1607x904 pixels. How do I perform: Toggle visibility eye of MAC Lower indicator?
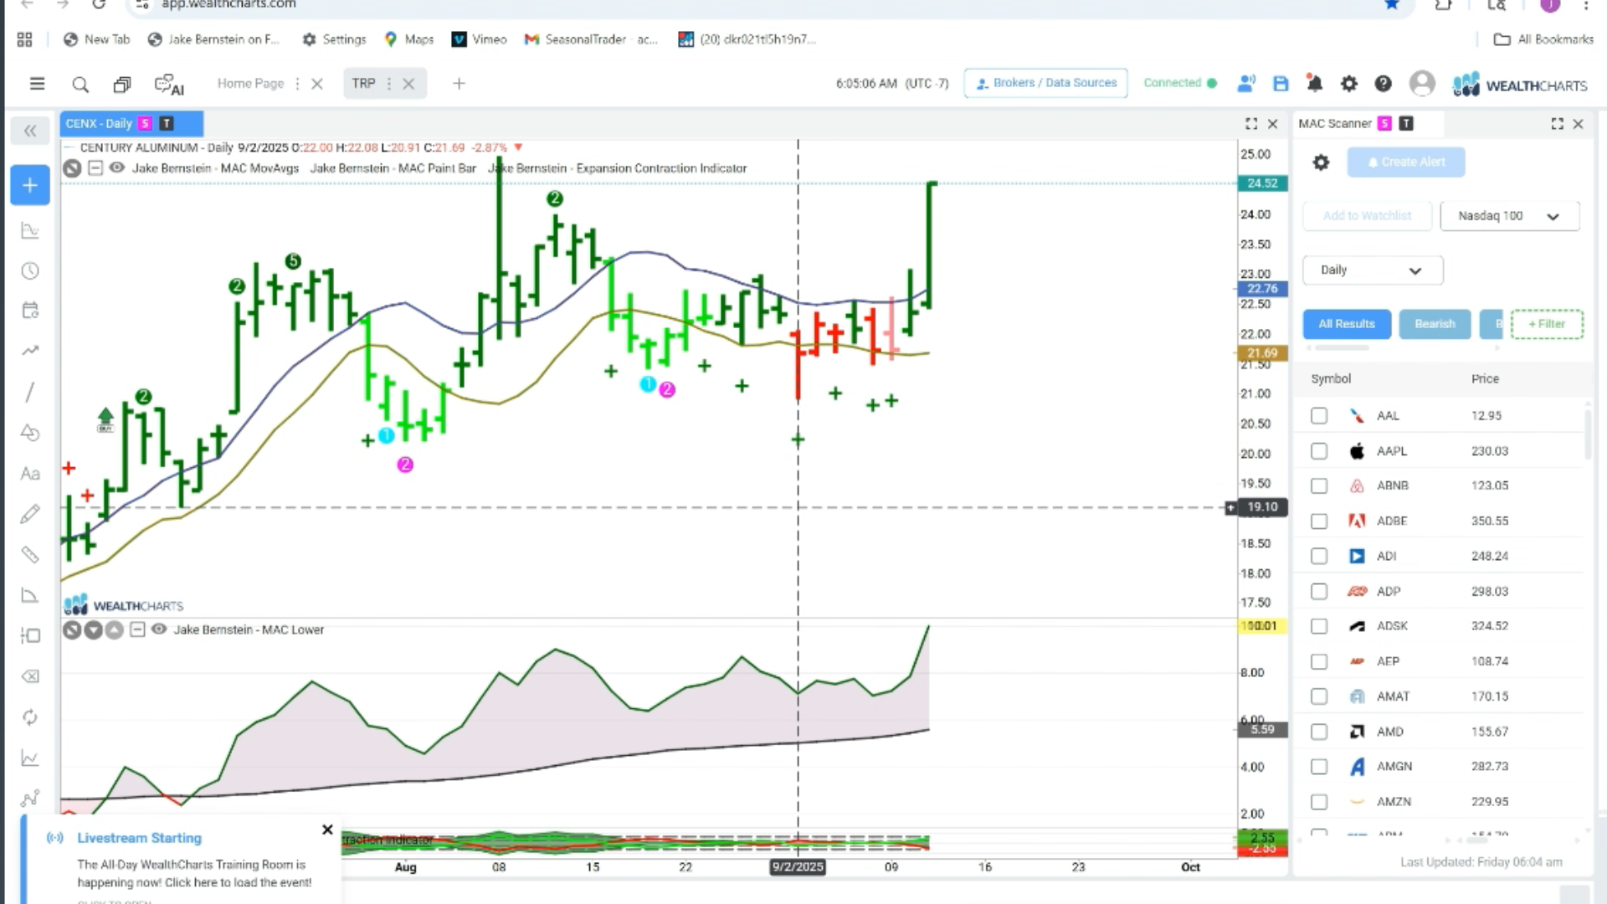(158, 629)
